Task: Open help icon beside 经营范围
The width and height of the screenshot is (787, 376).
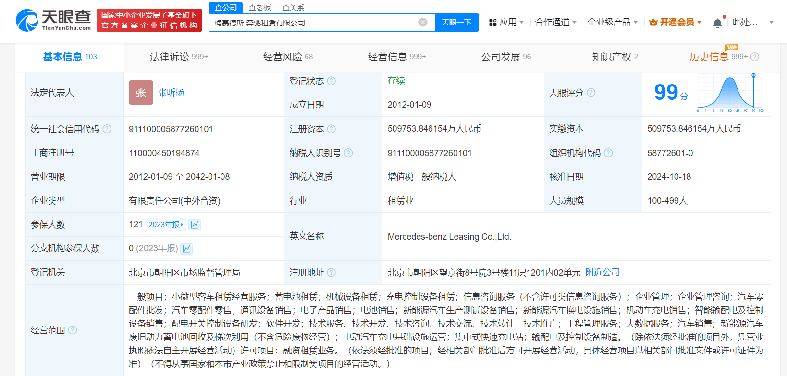Action: pyautogui.click(x=73, y=330)
